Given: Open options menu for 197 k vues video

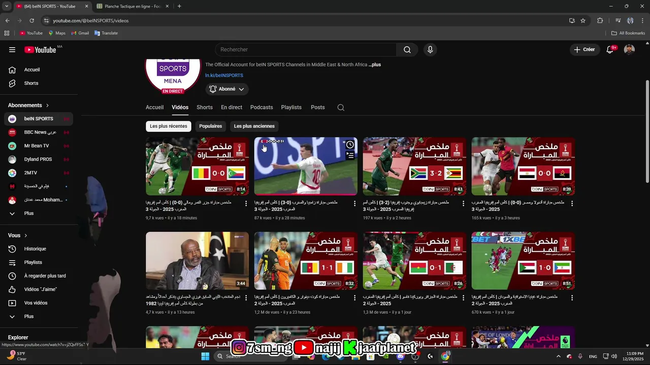Looking at the screenshot, I should pyautogui.click(x=463, y=203).
